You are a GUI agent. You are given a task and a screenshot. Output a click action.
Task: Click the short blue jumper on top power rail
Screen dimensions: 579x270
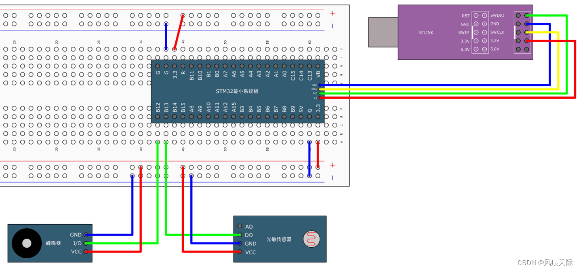click(x=166, y=36)
